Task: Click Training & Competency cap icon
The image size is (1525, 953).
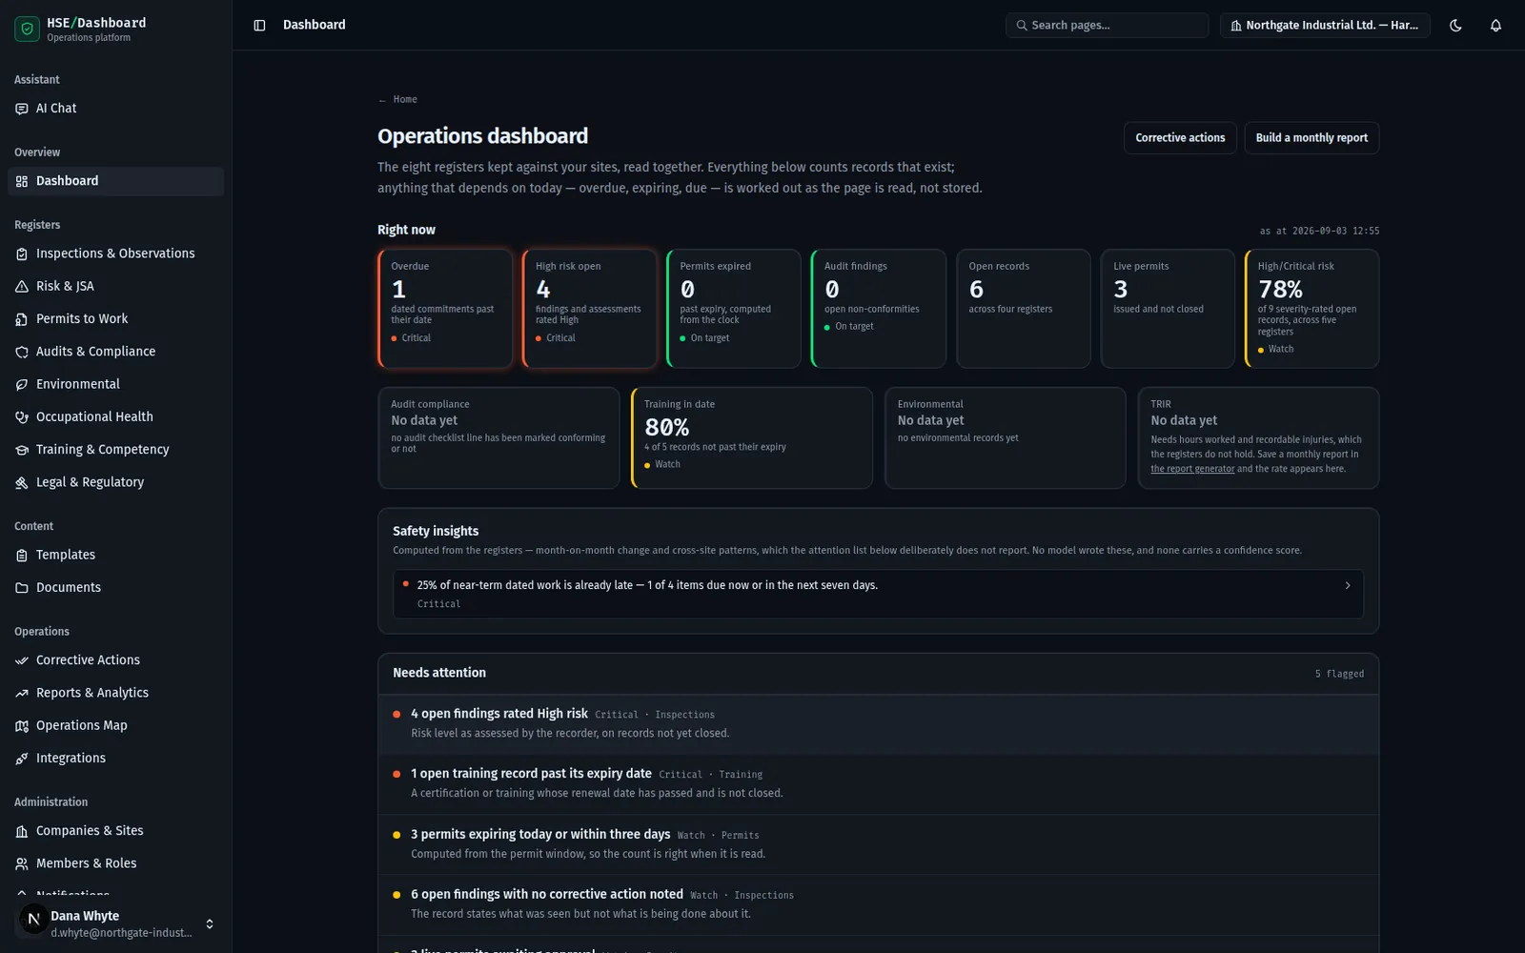Action: click(x=22, y=450)
